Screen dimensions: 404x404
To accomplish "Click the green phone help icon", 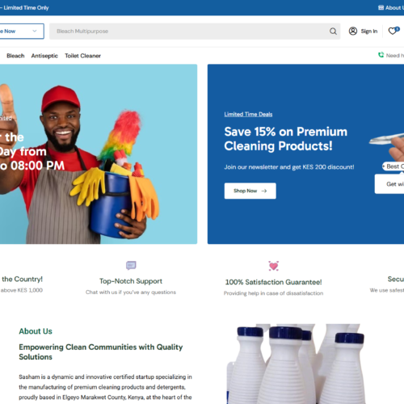I will tap(381, 55).
